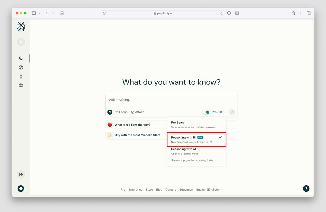This screenshot has width=326, height=212.
Task: Open the Home search icon in sidebar
Action: [21, 58]
